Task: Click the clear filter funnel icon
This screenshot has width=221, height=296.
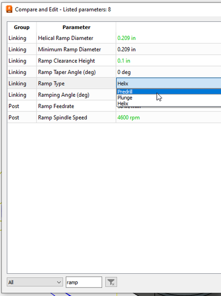Action: [111, 282]
